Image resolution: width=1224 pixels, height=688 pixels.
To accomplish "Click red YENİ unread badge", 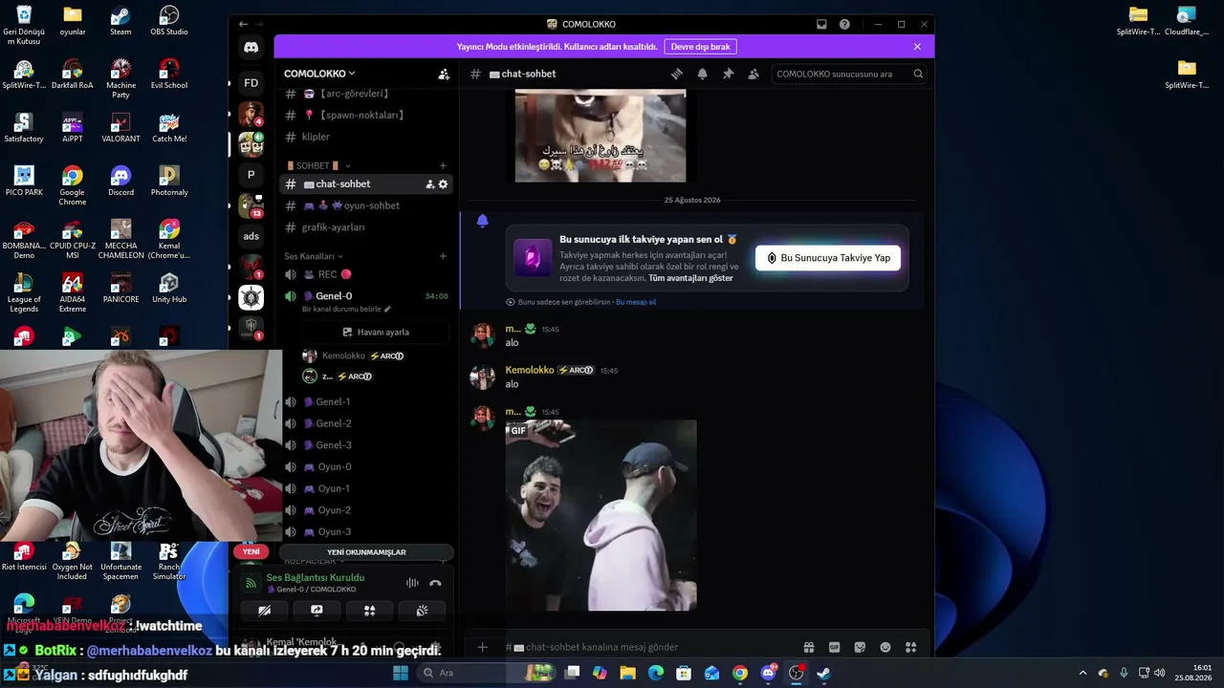I will coord(251,551).
